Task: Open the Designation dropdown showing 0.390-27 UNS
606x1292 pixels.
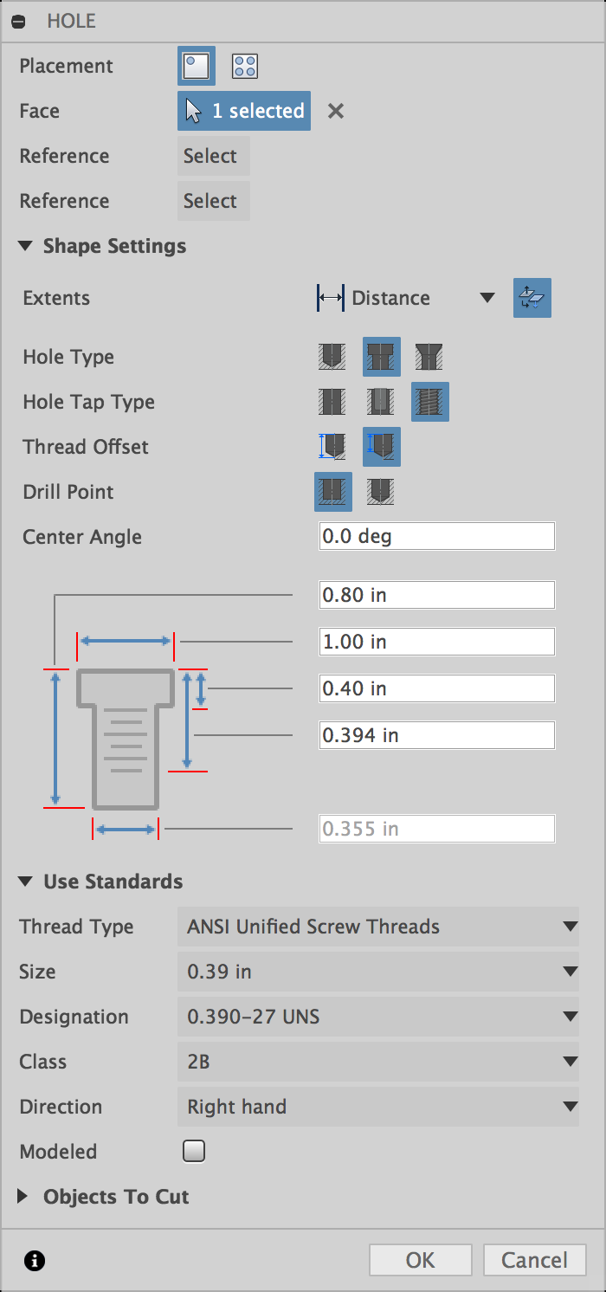Action: click(x=378, y=1017)
